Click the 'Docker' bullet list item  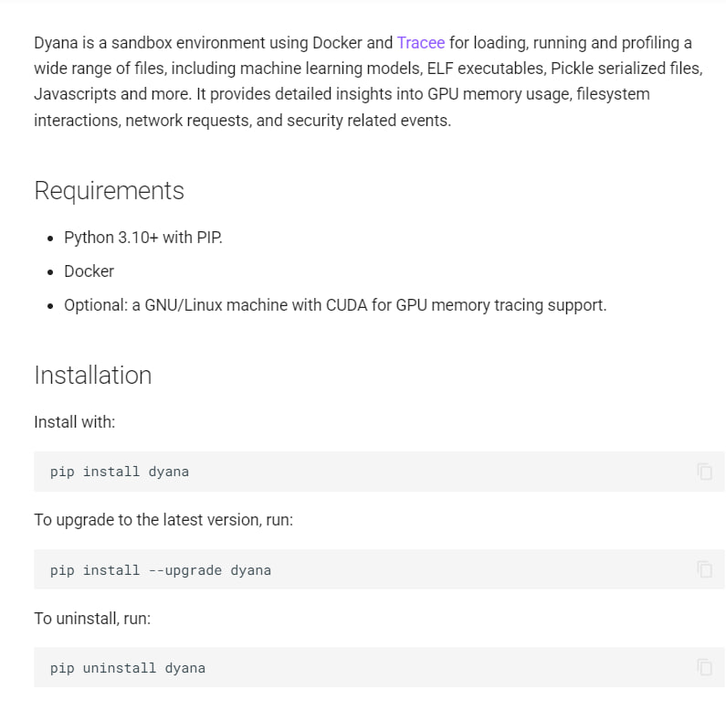89,271
